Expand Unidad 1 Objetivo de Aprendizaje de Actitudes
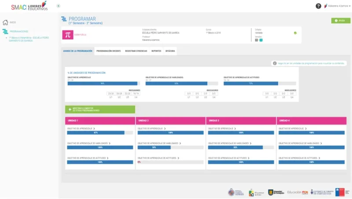Image resolution: width=352 pixels, height=199 pixels. point(107,158)
